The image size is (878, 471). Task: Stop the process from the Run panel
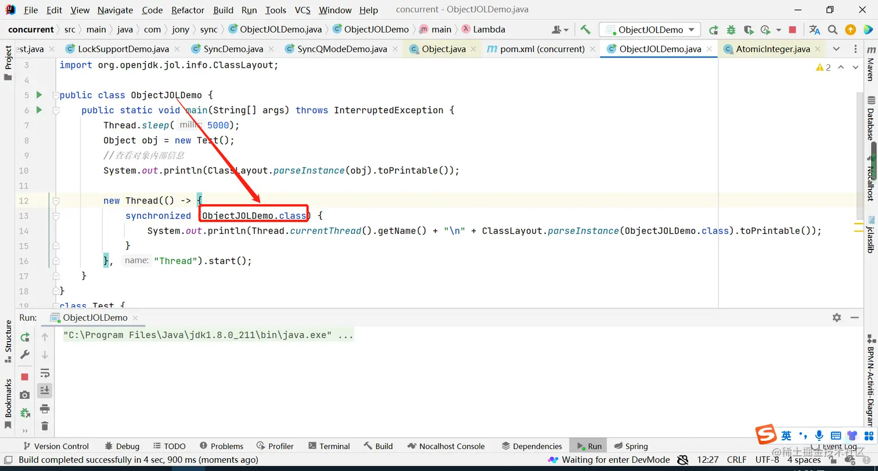coord(24,377)
